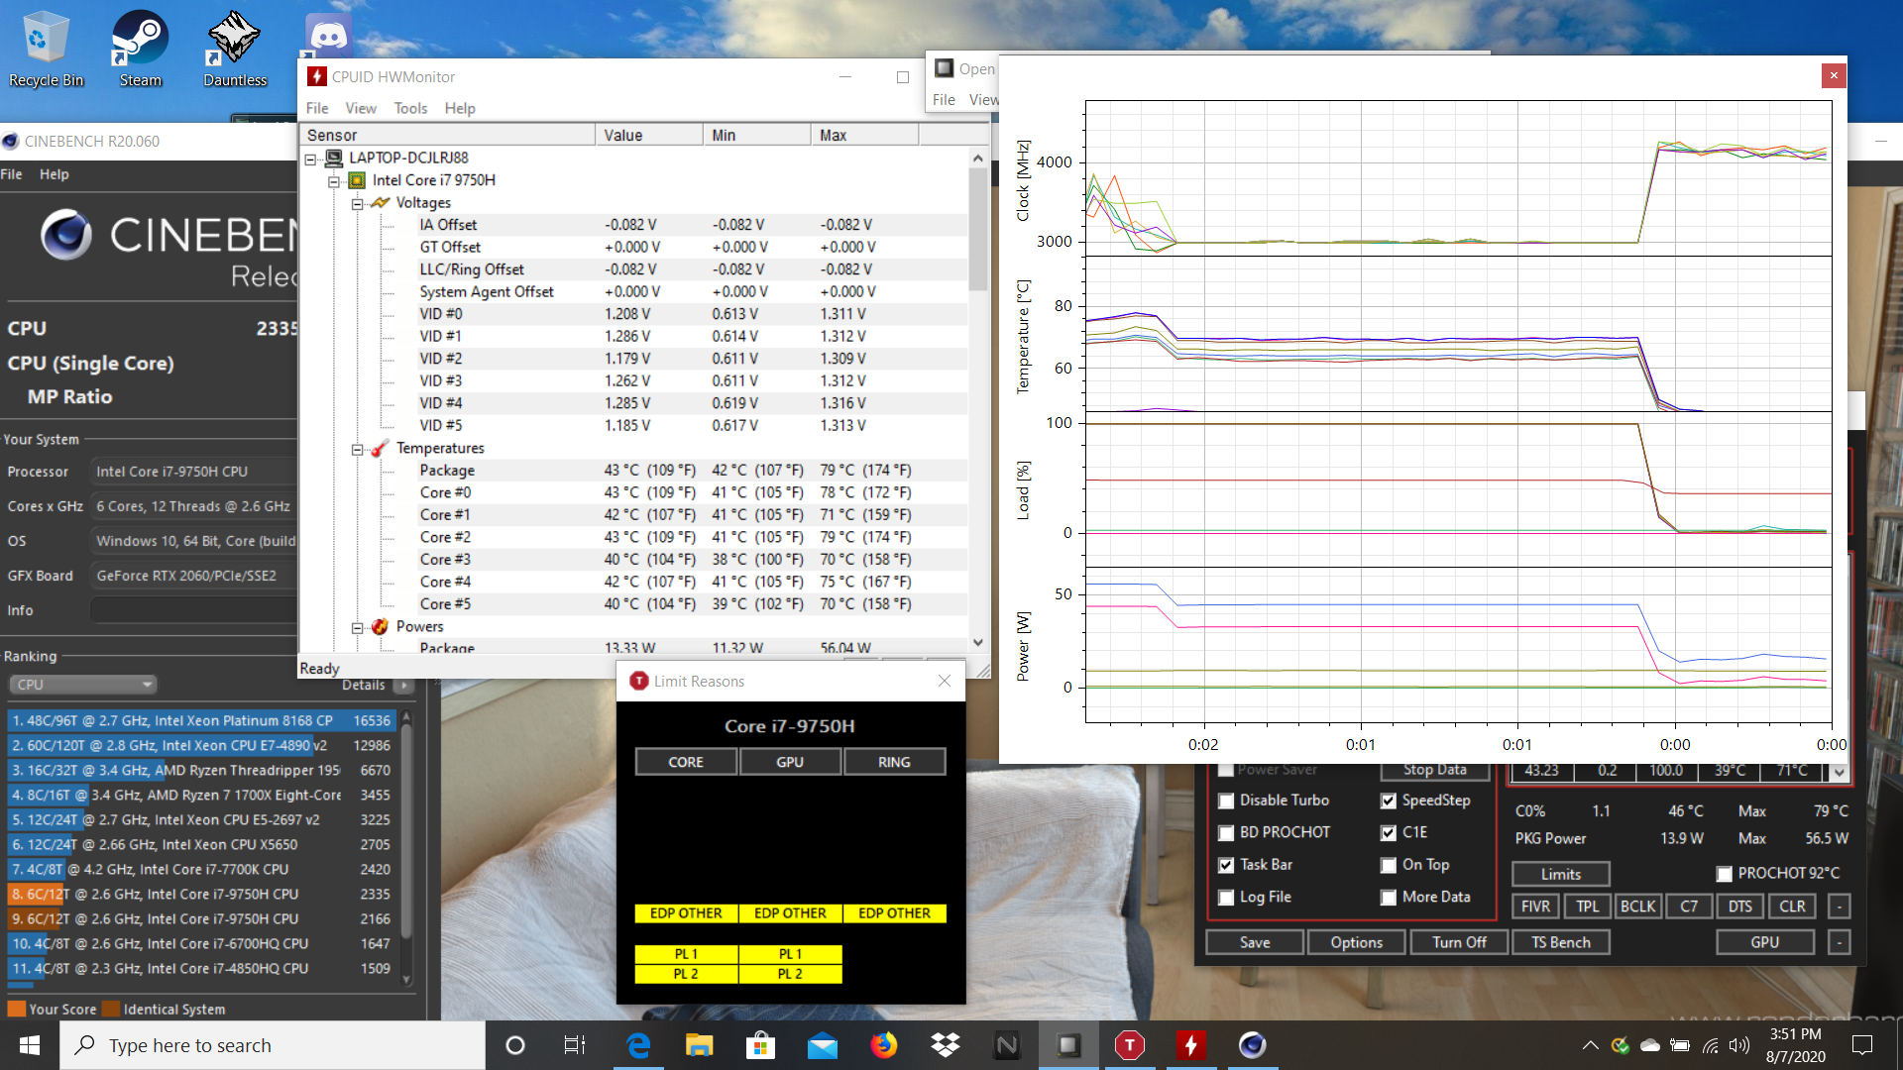Viewport: 1903px width, 1070px height.
Task: Uncheck the Task Bar checkbox
Action: coord(1226,865)
